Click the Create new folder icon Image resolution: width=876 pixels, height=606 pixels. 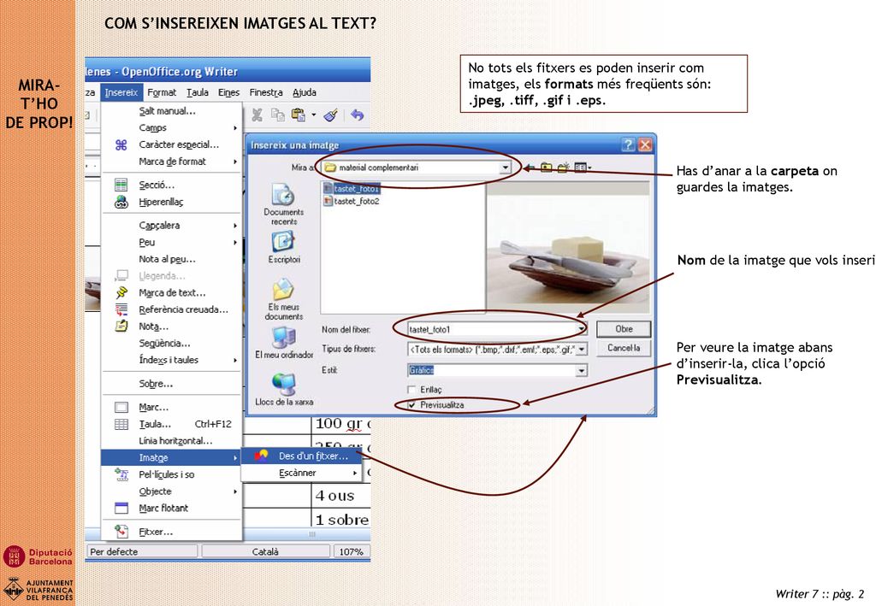coord(563,168)
